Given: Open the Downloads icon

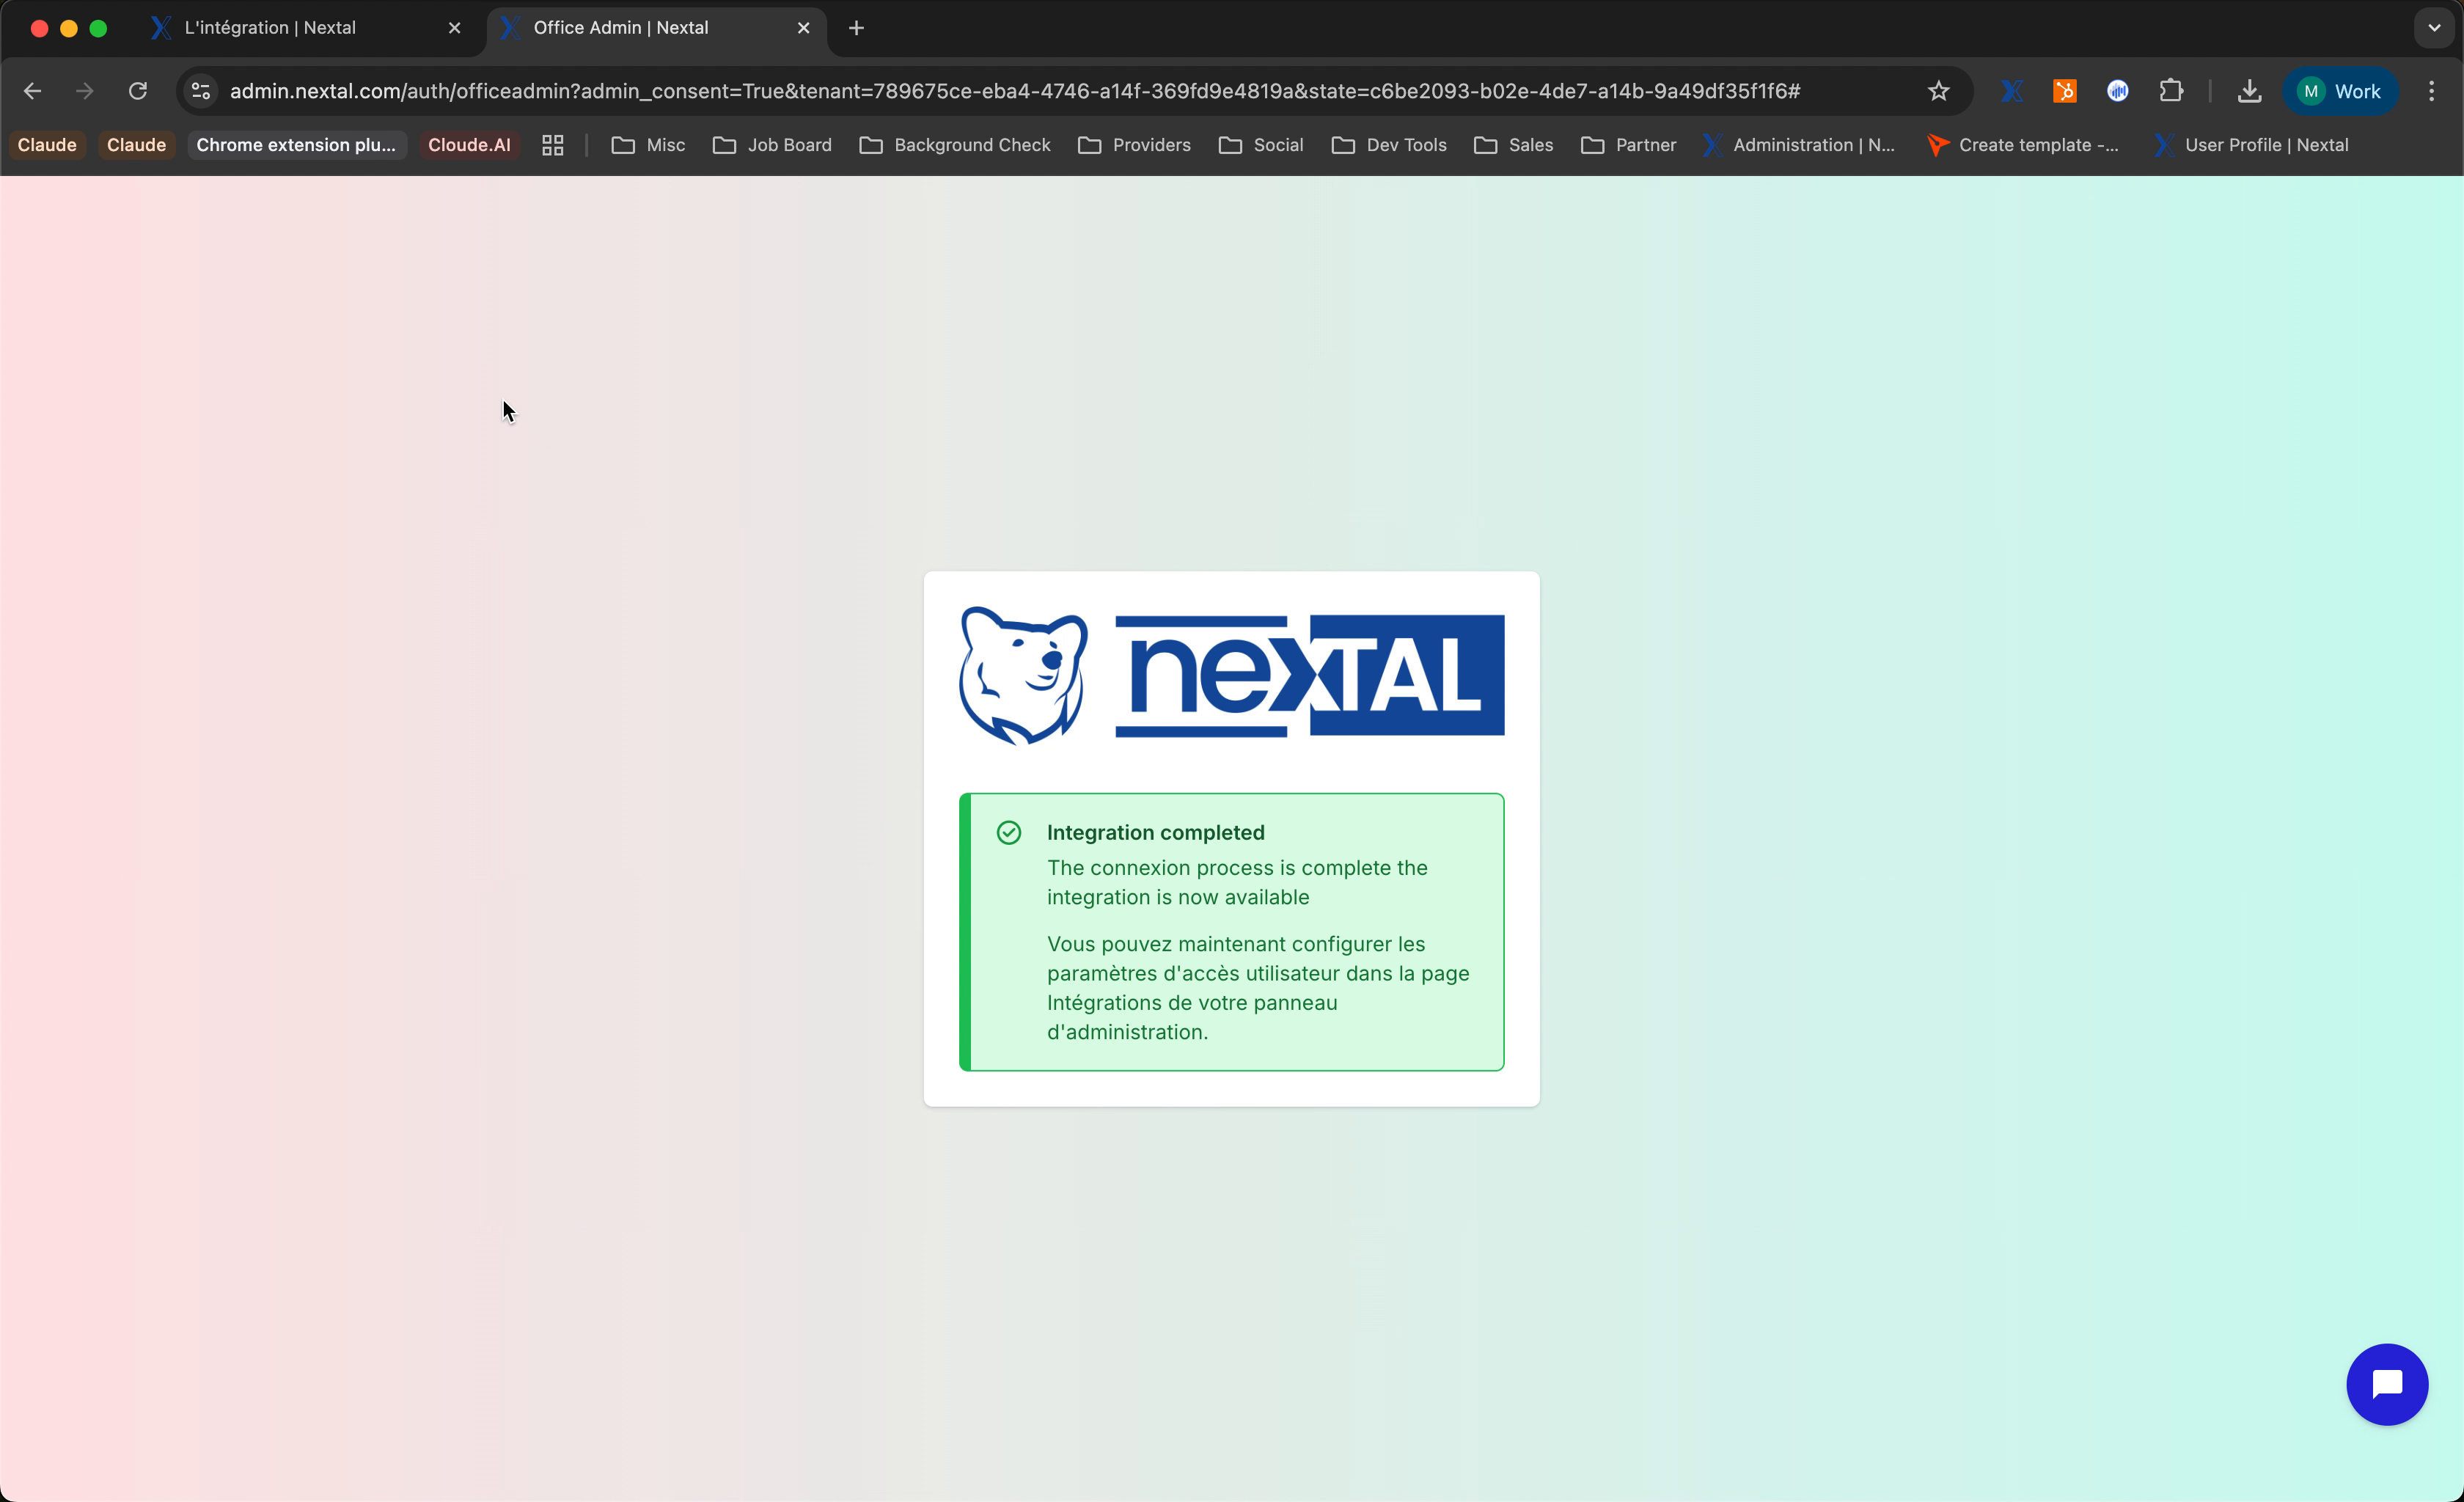Looking at the screenshot, I should pos(2249,91).
